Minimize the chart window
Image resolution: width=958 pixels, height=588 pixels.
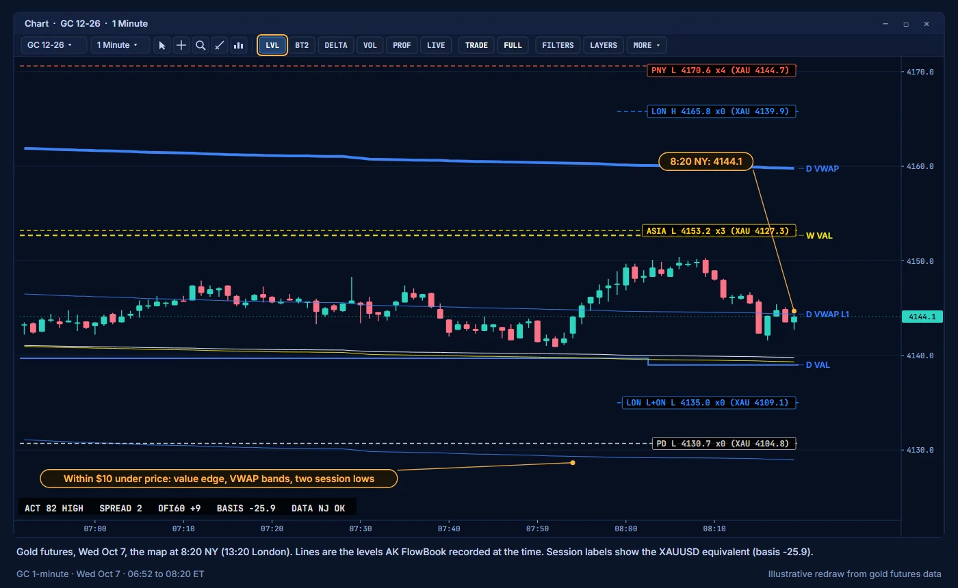(885, 24)
